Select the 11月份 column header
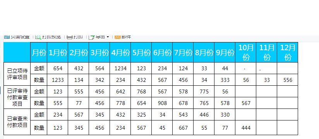 (267, 53)
